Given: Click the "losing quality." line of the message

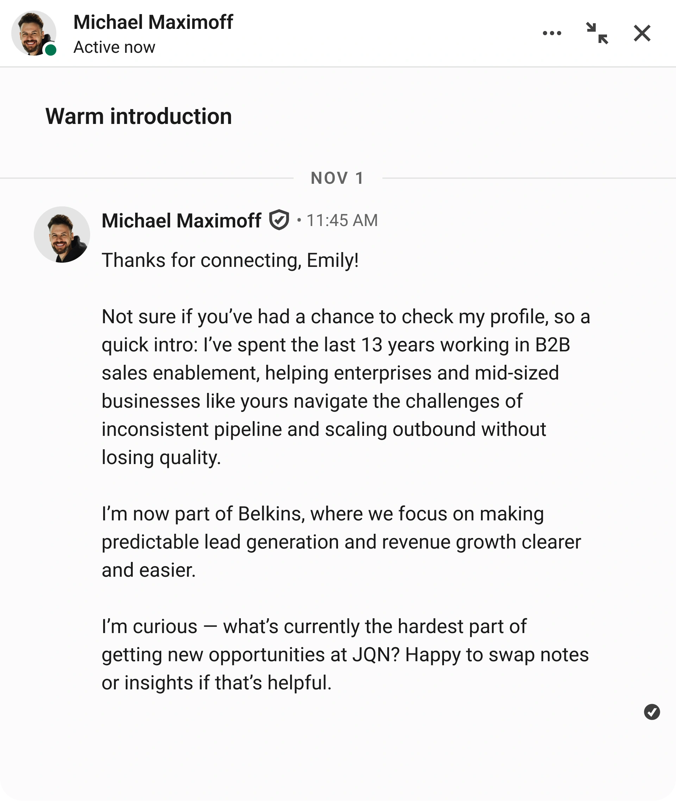Looking at the screenshot, I should 161,458.
